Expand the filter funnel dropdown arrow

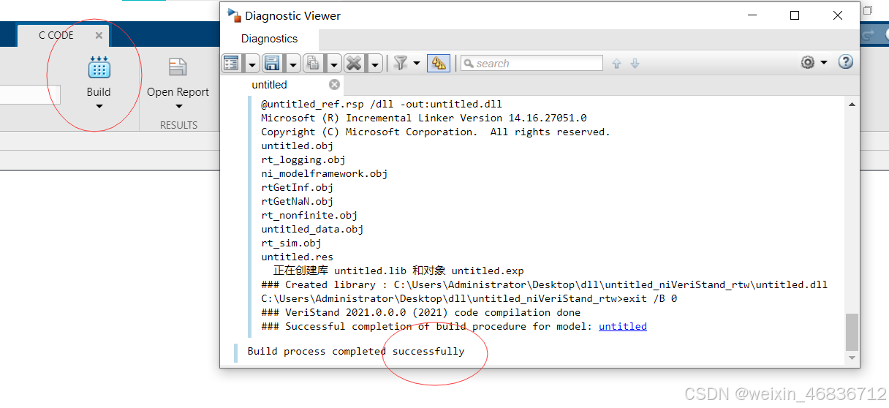417,63
